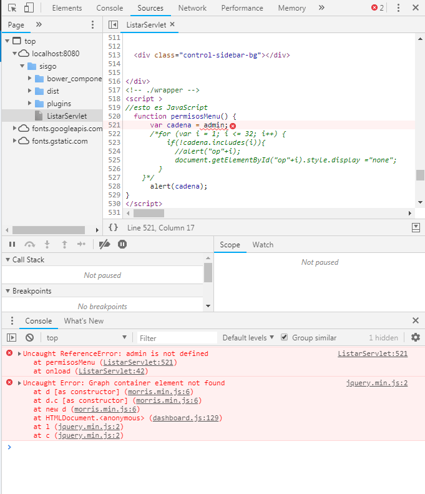
Task: Toggle pause on exceptions button
Action: [x=122, y=244]
